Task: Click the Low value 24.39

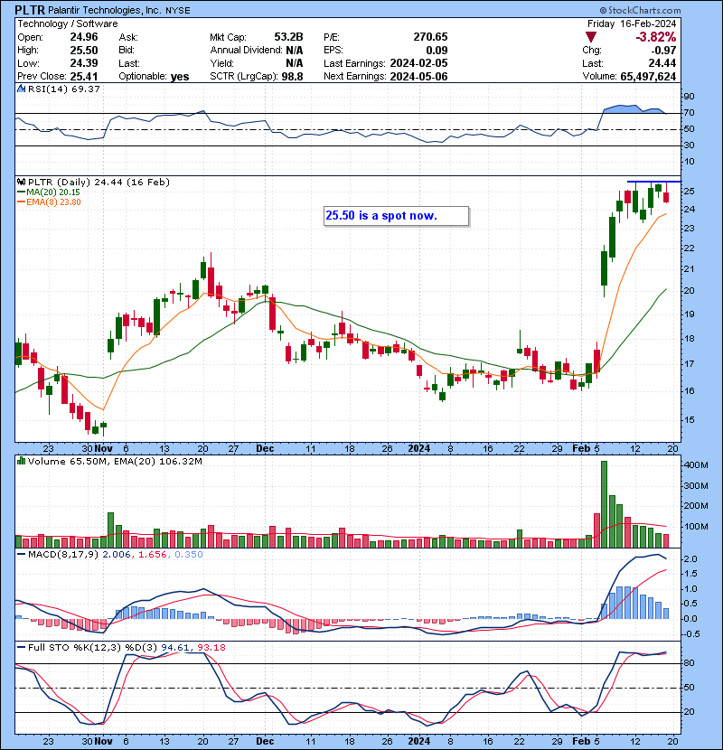Action: [84, 63]
